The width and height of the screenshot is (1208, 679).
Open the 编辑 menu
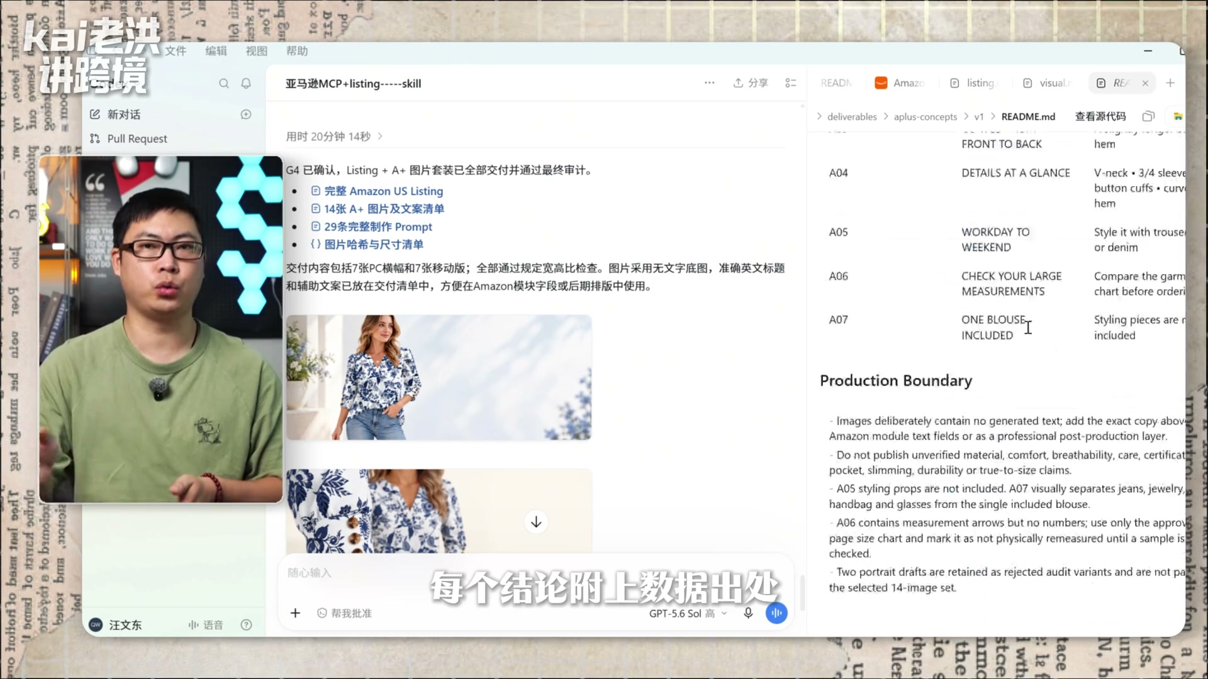click(216, 51)
